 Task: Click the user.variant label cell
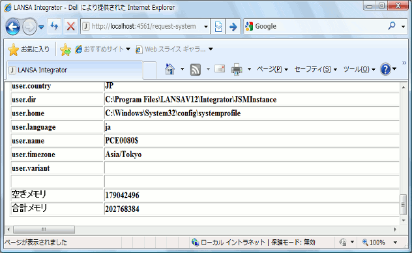57,168
